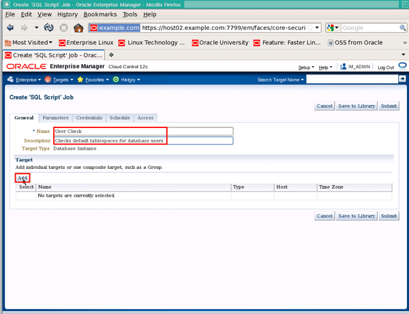Click the Description input field
Screen dimensions: 409x314
pyautogui.click(x=143, y=141)
